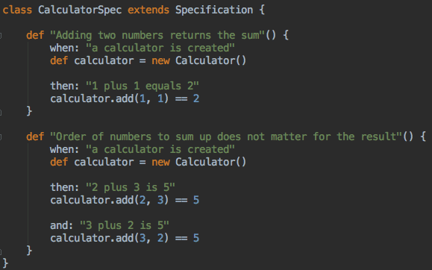Click the "1 plus 1 equals 2" string
432x270 pixels.
143,86
